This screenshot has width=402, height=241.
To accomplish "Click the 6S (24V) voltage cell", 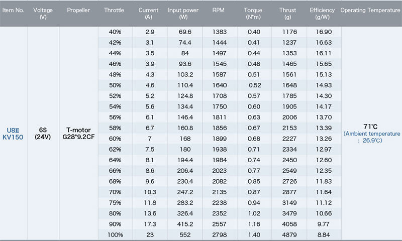I will click(x=43, y=133).
